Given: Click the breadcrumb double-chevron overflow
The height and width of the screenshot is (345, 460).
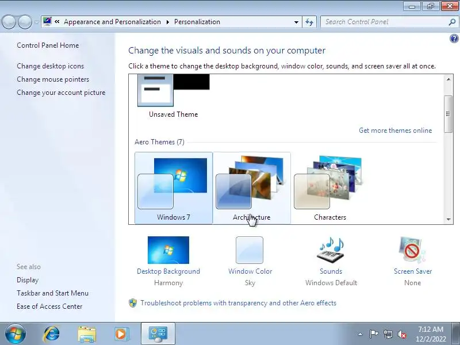Looking at the screenshot, I should pos(57,22).
